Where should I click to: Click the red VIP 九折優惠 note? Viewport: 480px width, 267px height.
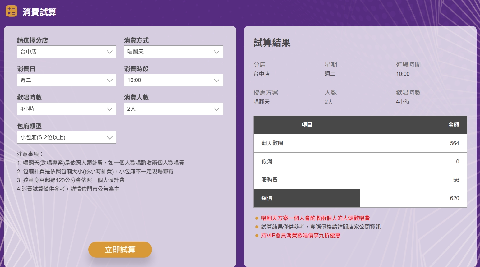[x=301, y=236]
